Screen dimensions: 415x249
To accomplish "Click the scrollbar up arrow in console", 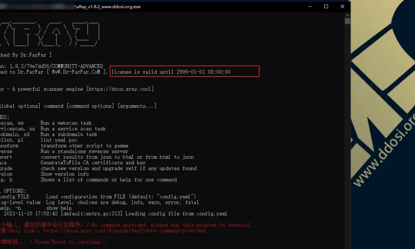I will pos(347,15).
